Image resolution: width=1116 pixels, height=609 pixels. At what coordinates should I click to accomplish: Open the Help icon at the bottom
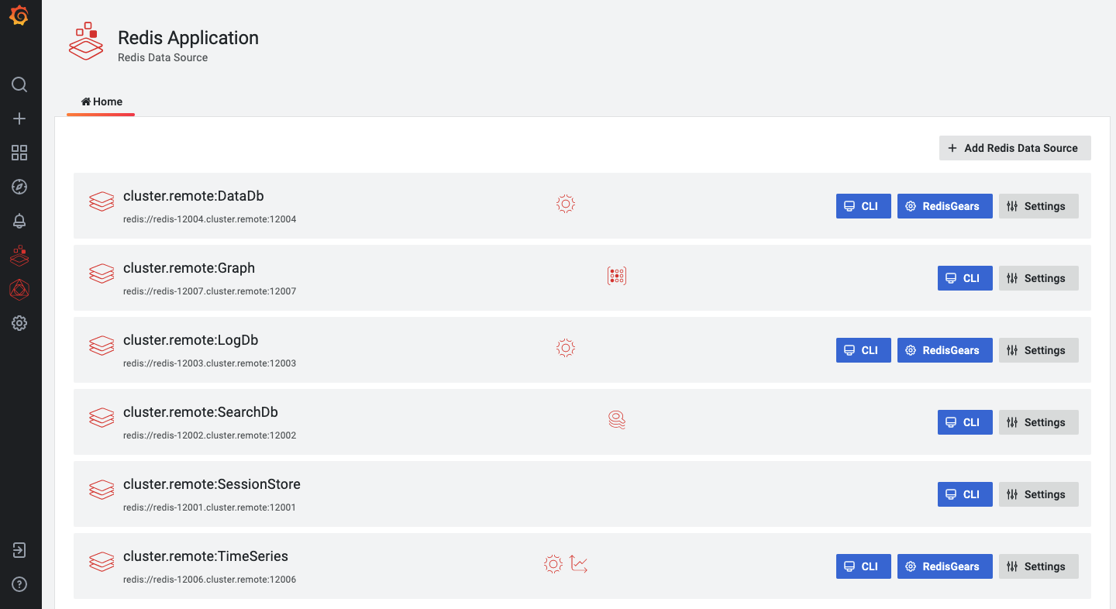19,584
